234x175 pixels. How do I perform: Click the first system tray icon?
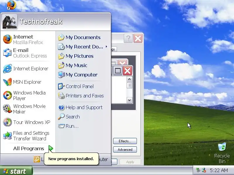[x=198, y=170]
